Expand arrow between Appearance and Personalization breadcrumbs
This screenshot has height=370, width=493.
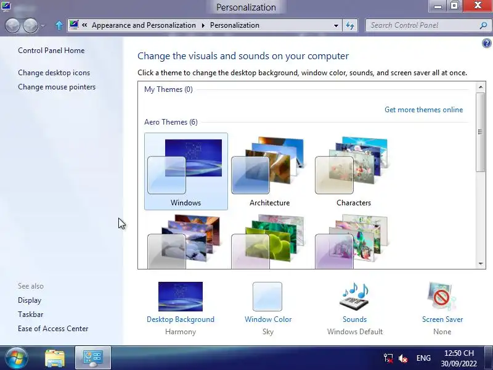(x=203, y=25)
